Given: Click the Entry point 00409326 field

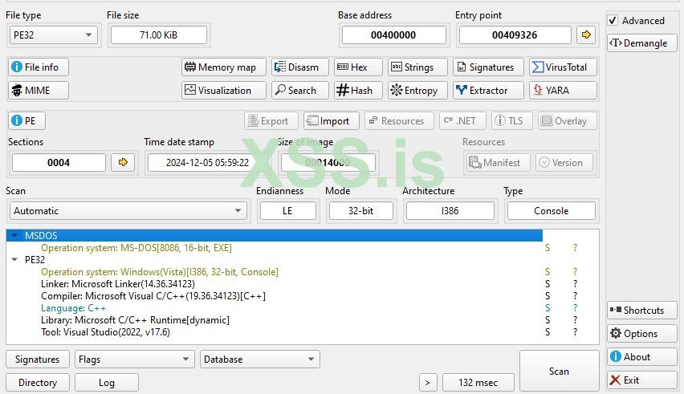Looking at the screenshot, I should point(515,35).
